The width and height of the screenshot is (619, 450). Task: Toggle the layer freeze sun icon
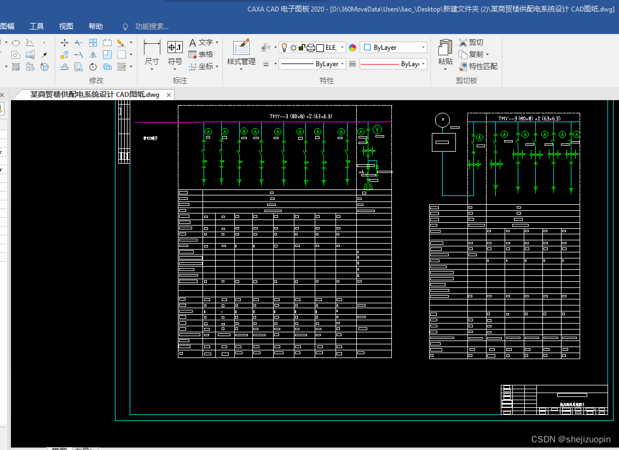click(293, 48)
